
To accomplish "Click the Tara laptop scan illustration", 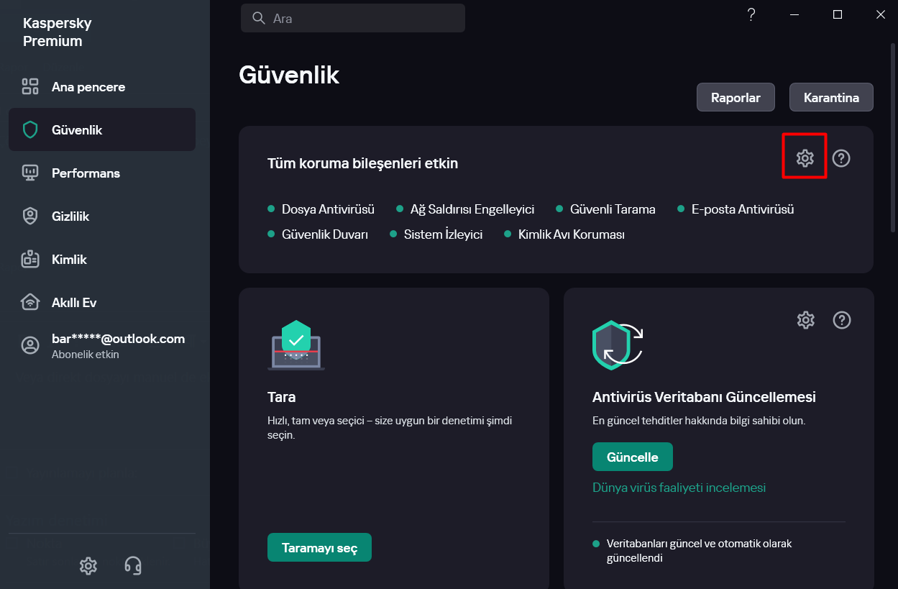I will pyautogui.click(x=296, y=346).
